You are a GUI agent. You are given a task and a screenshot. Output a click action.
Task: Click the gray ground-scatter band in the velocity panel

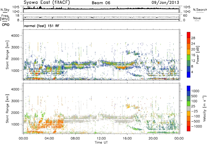tap(98, 119)
